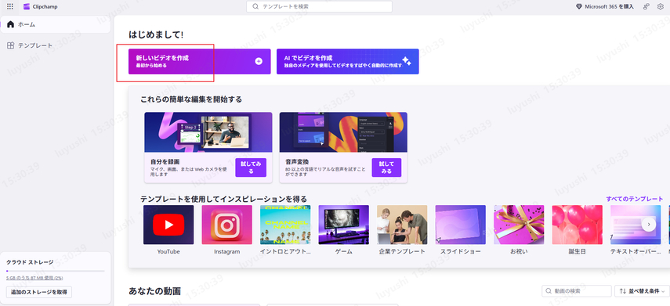Screen dimensions: 670x306
Task: Click the home icon in sidebar
Action: coord(11,24)
